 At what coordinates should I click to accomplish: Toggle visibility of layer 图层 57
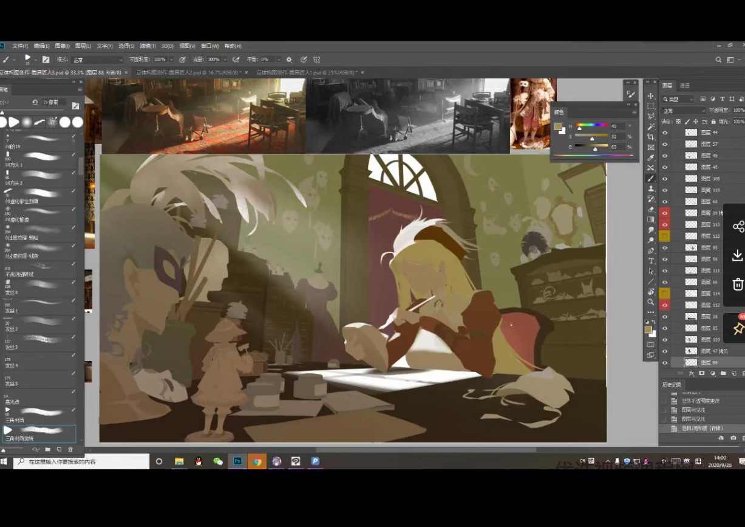[665, 144]
